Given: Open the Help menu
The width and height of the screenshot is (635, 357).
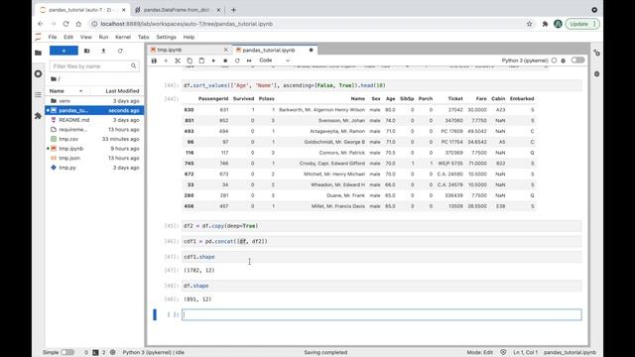Looking at the screenshot, I should click(x=189, y=37).
